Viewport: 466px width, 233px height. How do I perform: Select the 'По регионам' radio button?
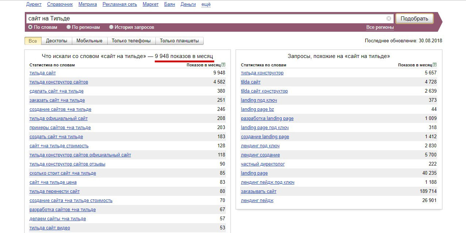[x=69, y=27]
